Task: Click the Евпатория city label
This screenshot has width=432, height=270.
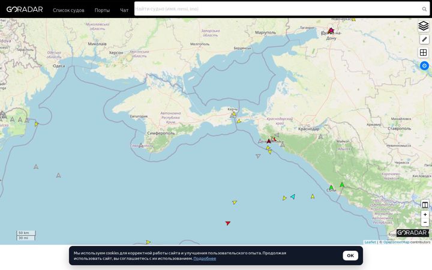Action: click(139, 116)
